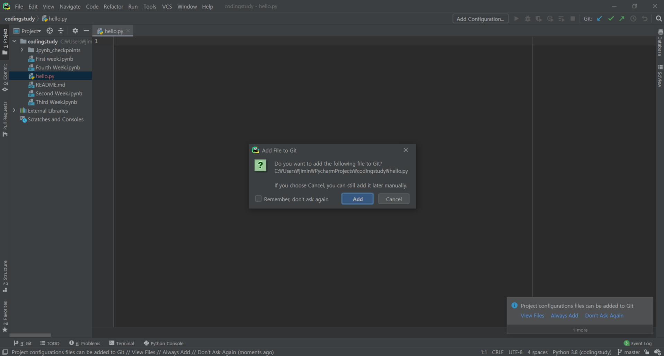Open the TODO tool window tab

tap(50, 343)
